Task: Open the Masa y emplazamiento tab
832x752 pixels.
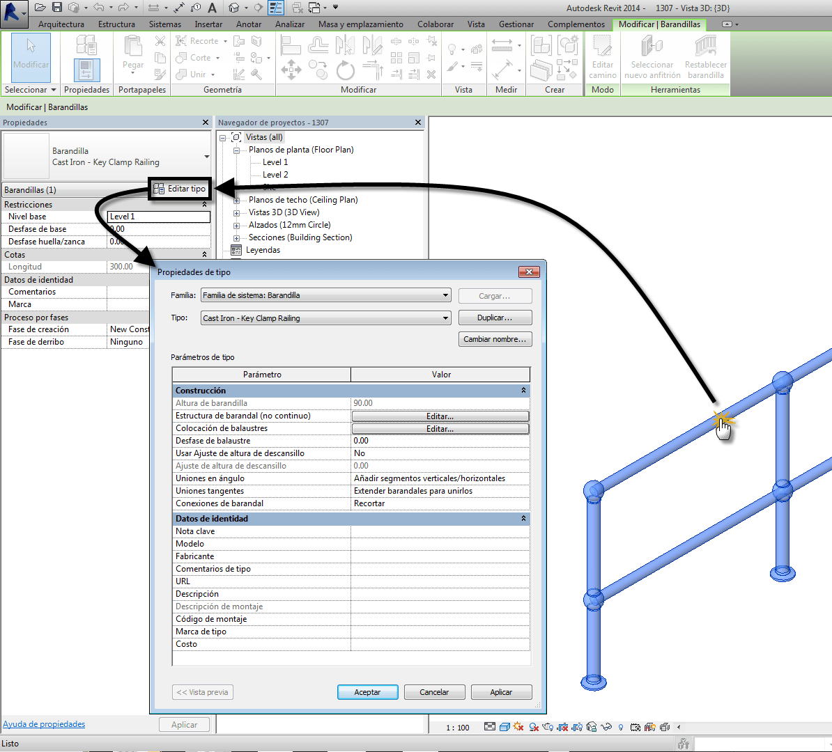Action: pos(361,24)
